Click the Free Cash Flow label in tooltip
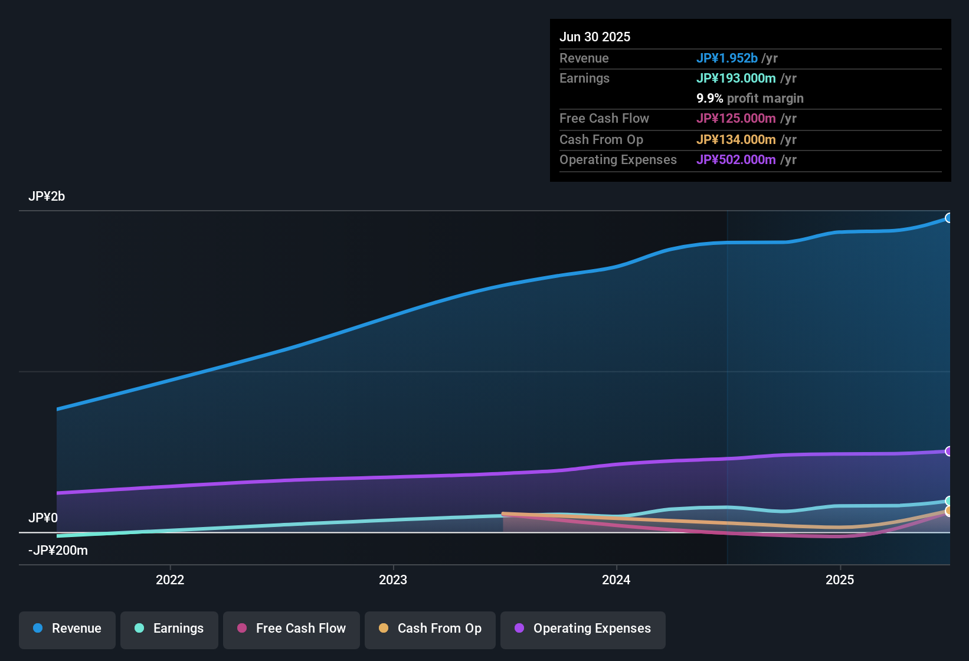 [x=604, y=118]
